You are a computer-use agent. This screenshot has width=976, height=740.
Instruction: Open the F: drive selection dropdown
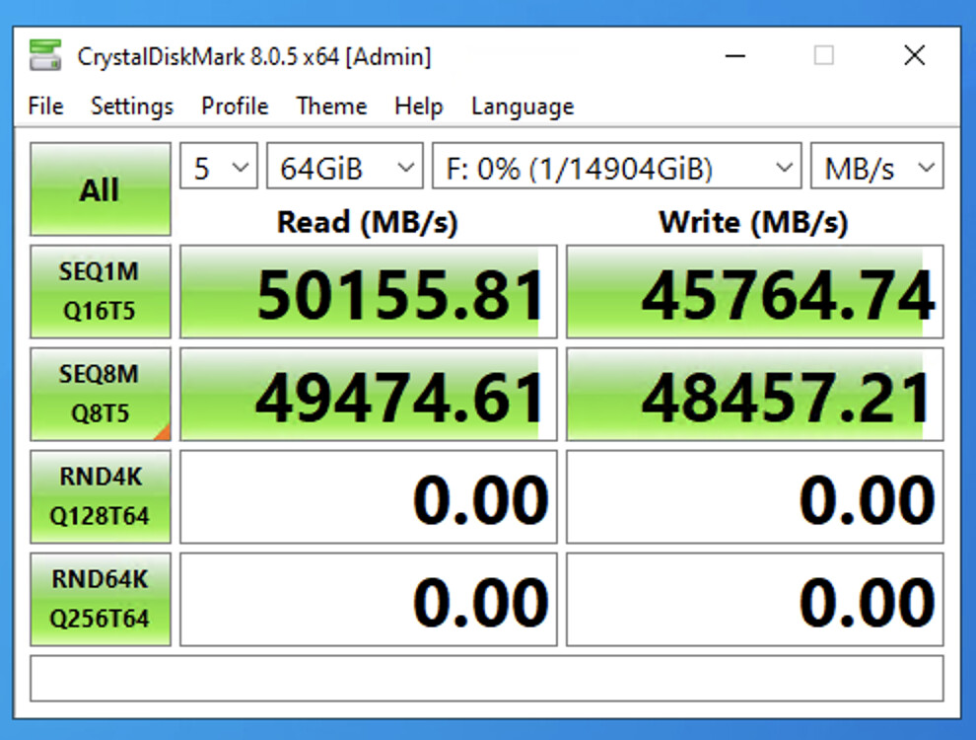click(615, 167)
